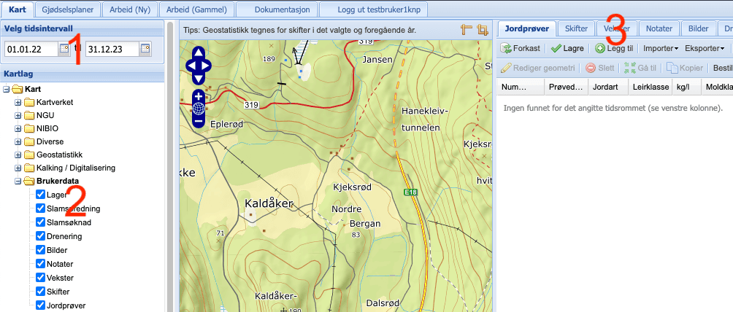Viewport: 733px width, 312px height.
Task: Open the Skifter tab
Action: tap(576, 28)
